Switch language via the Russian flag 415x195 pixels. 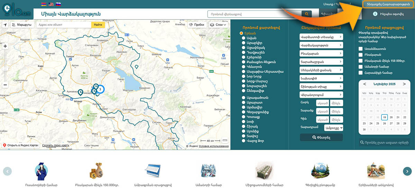point(58,4)
